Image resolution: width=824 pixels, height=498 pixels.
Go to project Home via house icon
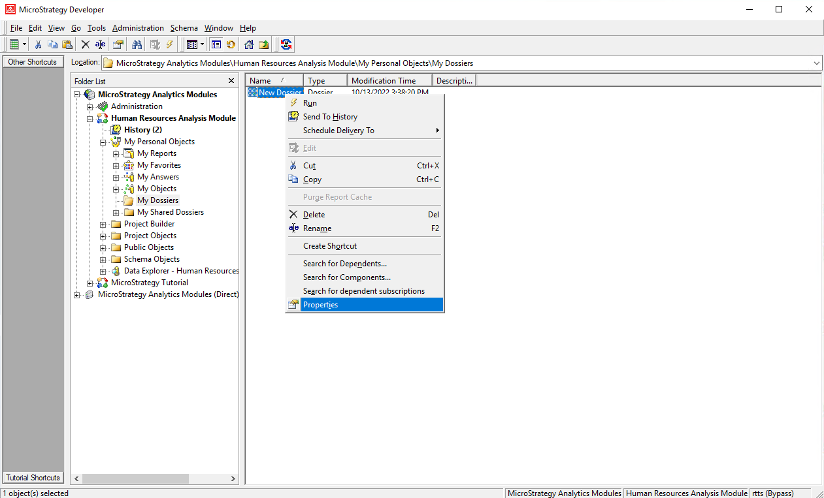[x=249, y=44]
